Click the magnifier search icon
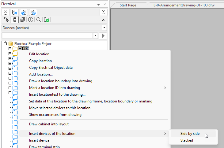This screenshot has height=148, width=224. 39,20
